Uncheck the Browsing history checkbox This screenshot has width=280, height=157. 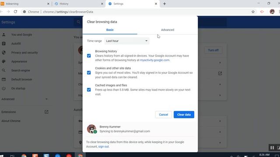pyautogui.click(x=89, y=56)
